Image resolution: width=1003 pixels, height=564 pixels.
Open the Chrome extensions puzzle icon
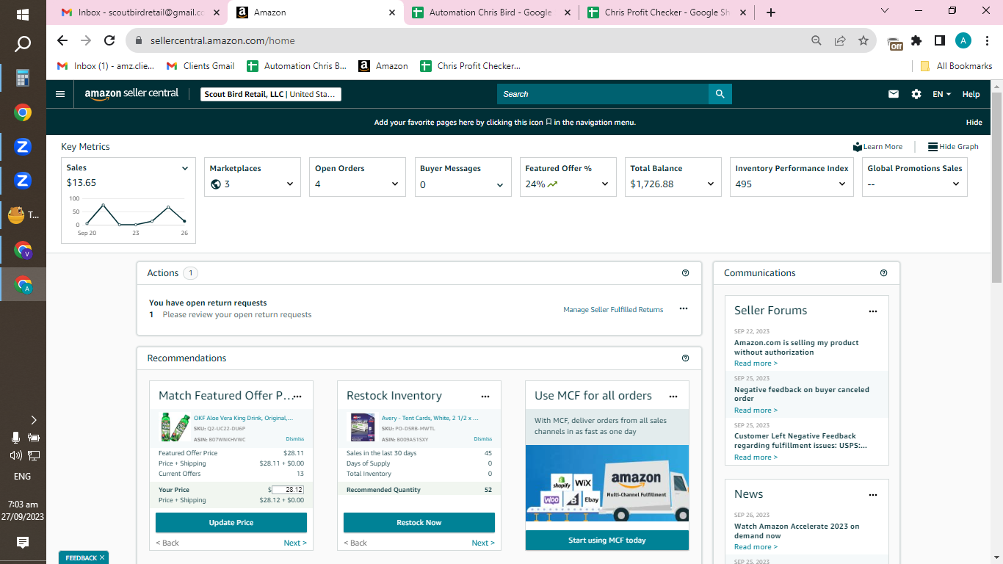916,41
